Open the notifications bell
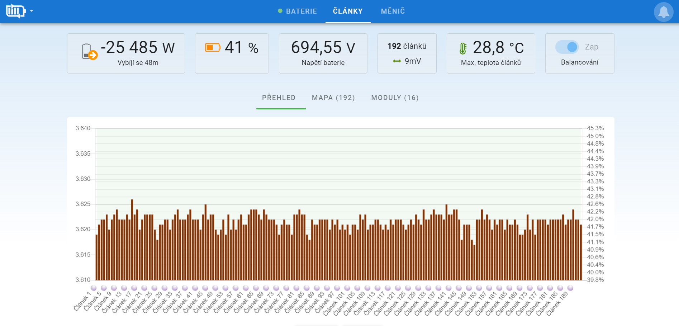679x326 pixels. pyautogui.click(x=664, y=12)
